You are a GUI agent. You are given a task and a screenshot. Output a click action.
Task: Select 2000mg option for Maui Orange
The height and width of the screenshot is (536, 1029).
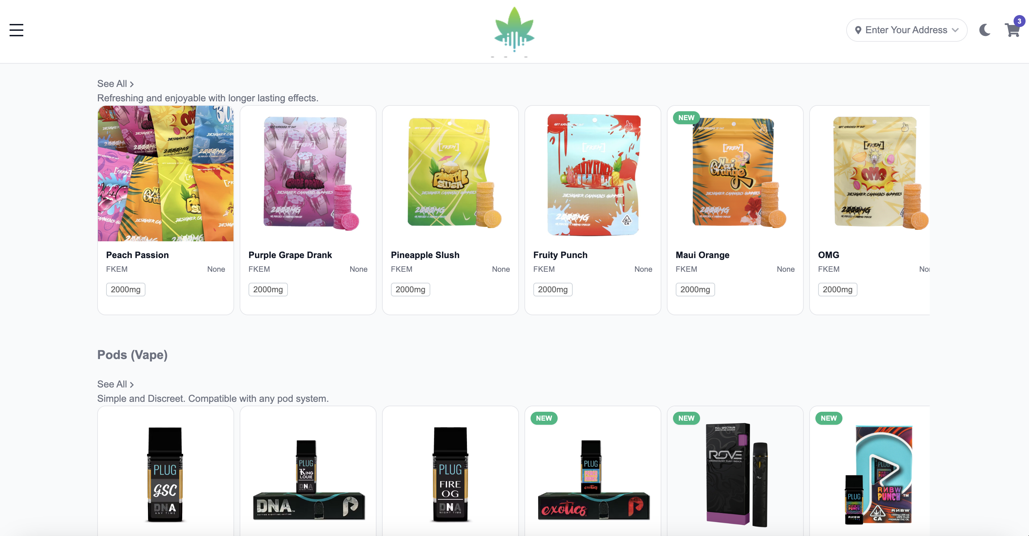[x=695, y=290]
